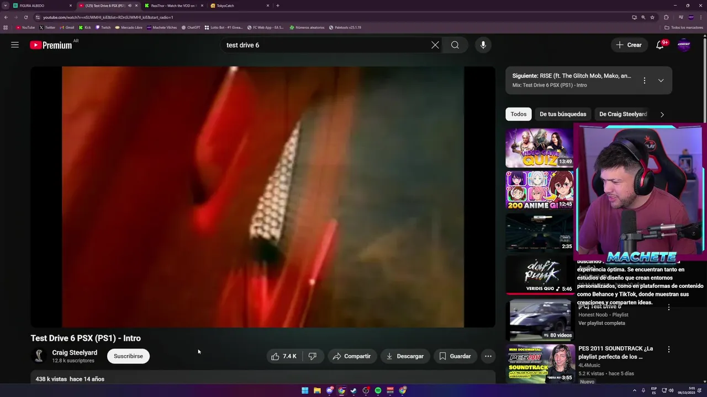The height and width of the screenshot is (397, 707).
Task: Install app via address bar screen icon
Action: [x=634, y=17]
